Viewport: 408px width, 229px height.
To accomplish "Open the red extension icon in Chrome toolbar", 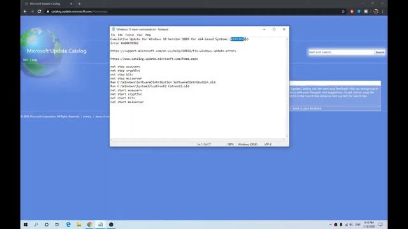I will [352, 11].
